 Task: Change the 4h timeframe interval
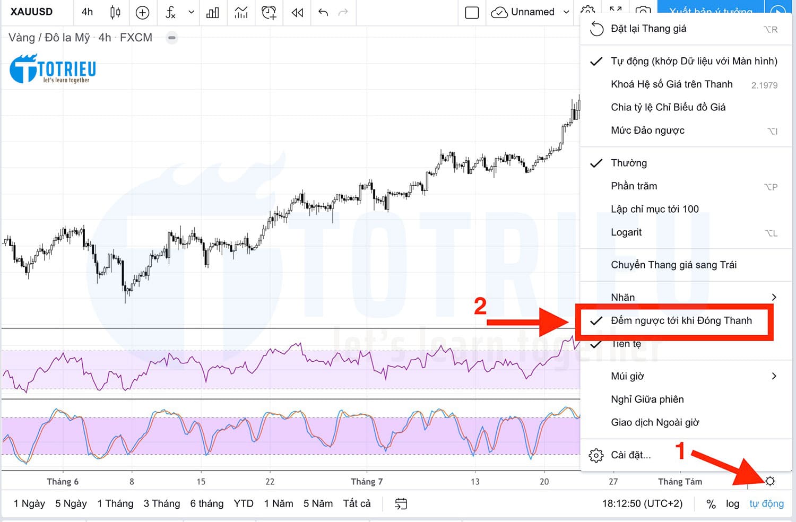coord(87,12)
